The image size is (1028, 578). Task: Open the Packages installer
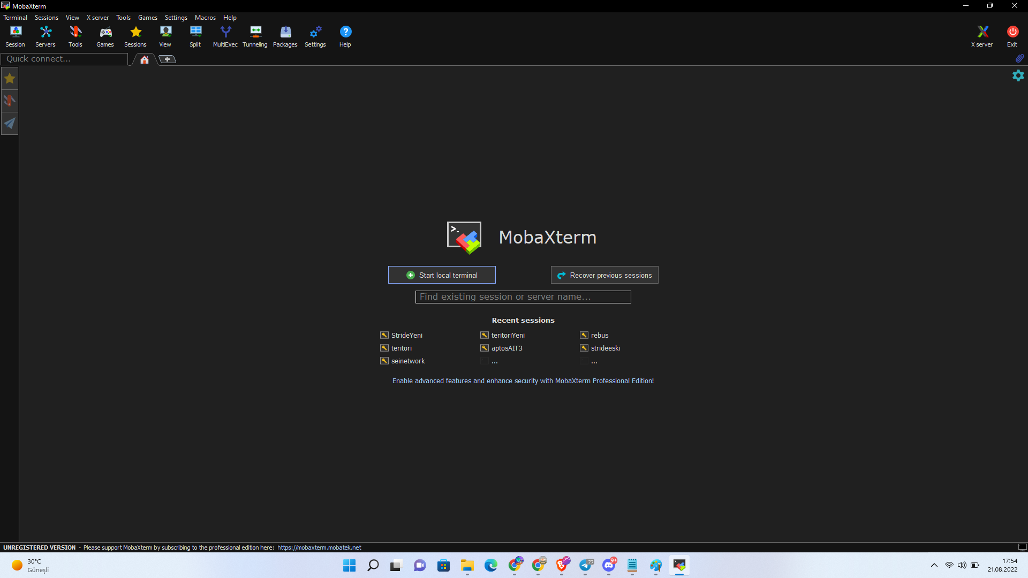click(x=285, y=35)
